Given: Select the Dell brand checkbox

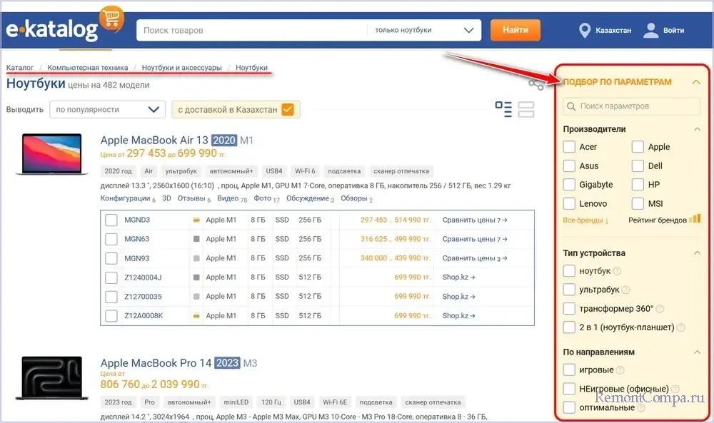Looking at the screenshot, I should 638,166.
